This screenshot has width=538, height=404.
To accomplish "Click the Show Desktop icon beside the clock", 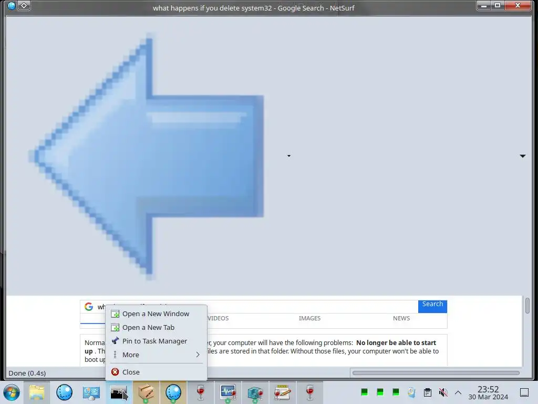I will point(524,392).
